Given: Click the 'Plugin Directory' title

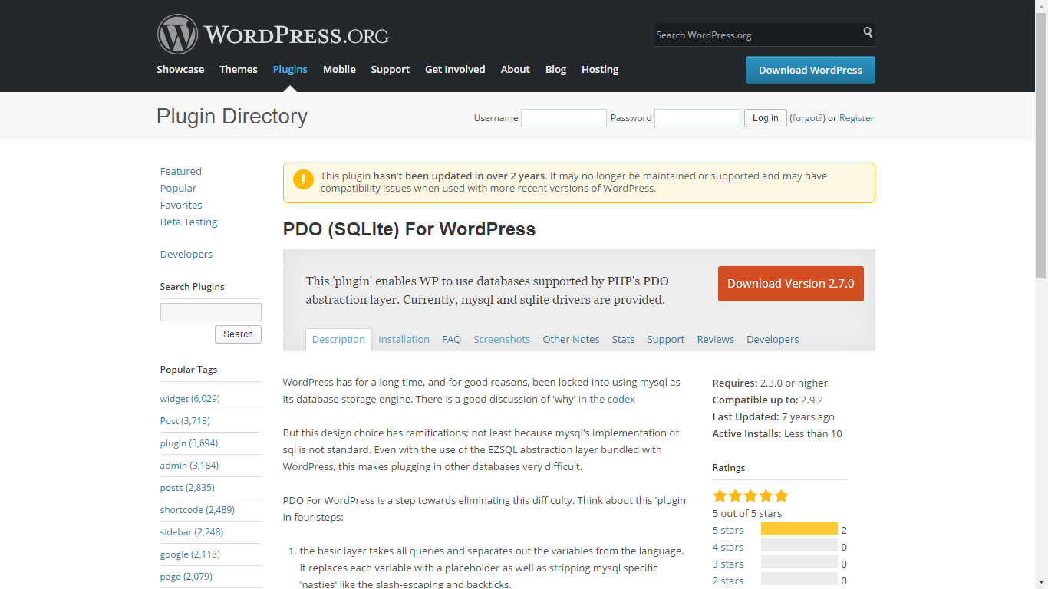Looking at the screenshot, I should click(232, 117).
